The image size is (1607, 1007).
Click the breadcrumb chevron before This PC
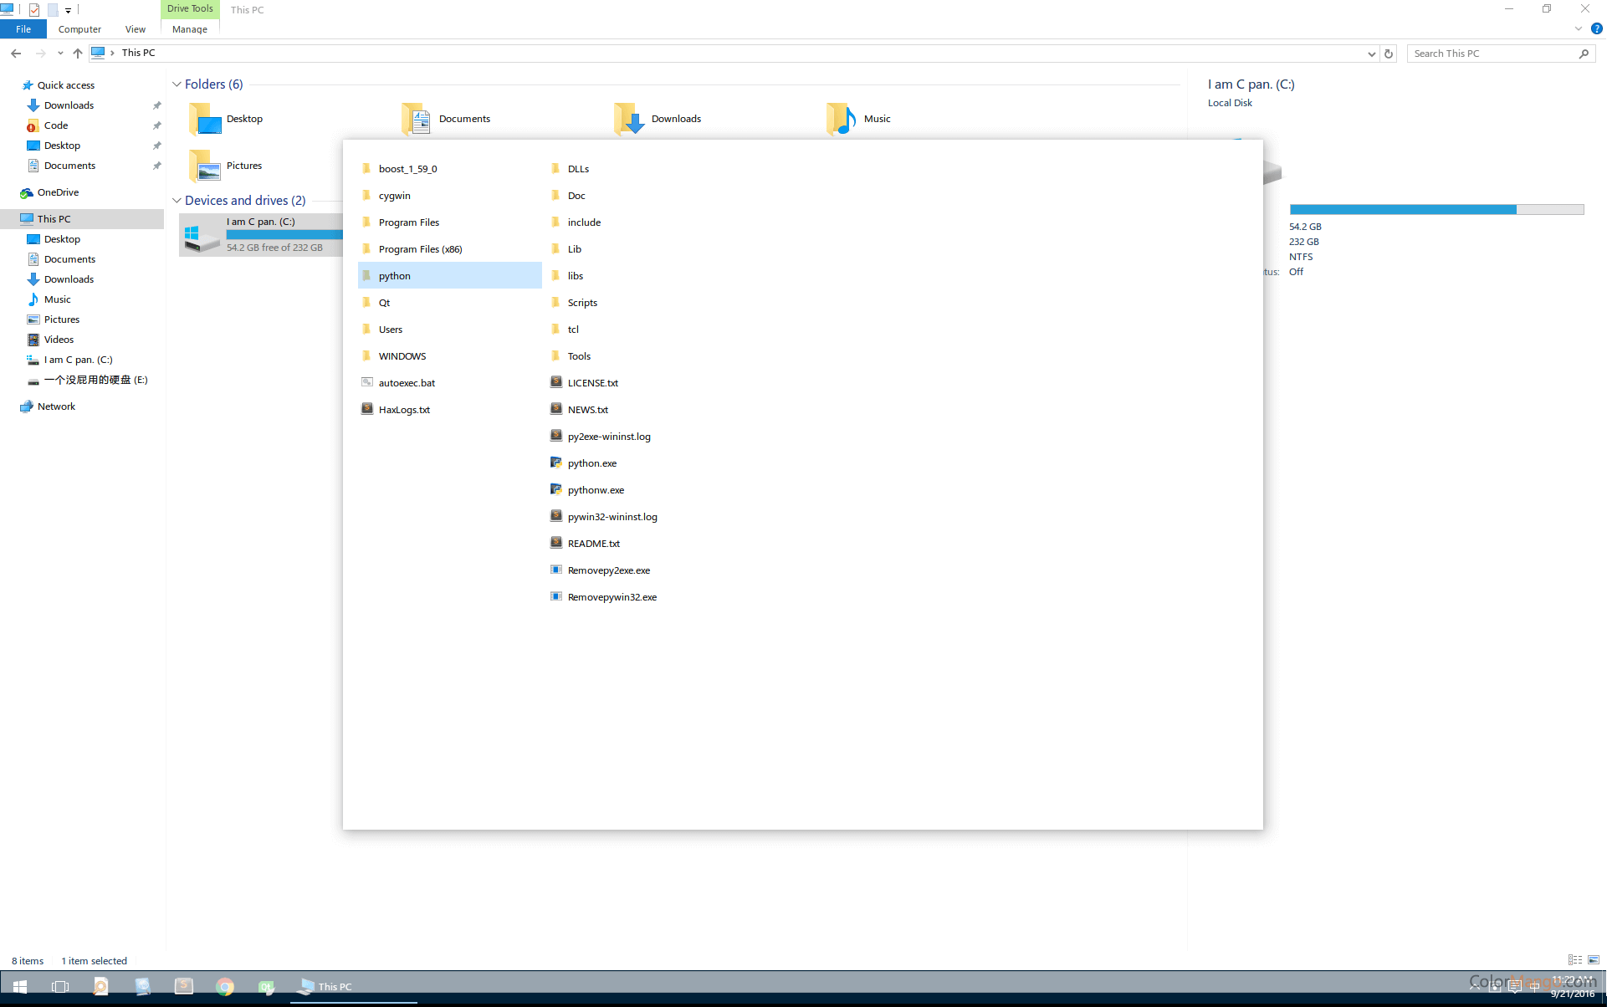coord(112,54)
